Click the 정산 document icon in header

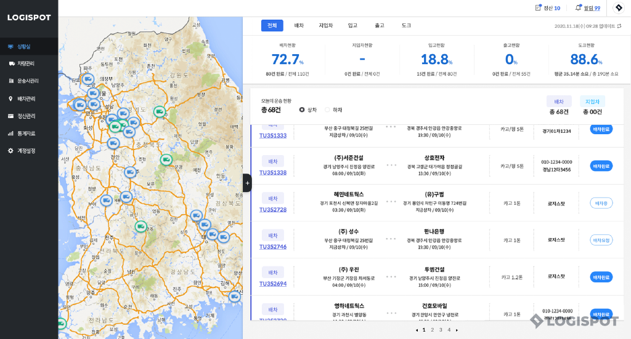pyautogui.click(x=538, y=8)
